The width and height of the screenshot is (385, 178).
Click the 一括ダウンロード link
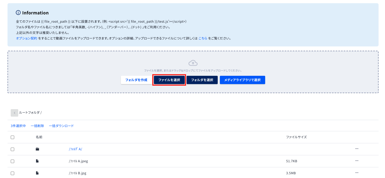[61, 126]
